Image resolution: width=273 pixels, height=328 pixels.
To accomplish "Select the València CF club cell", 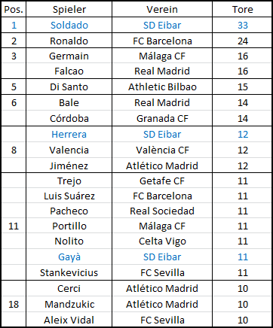I will click(162, 150).
